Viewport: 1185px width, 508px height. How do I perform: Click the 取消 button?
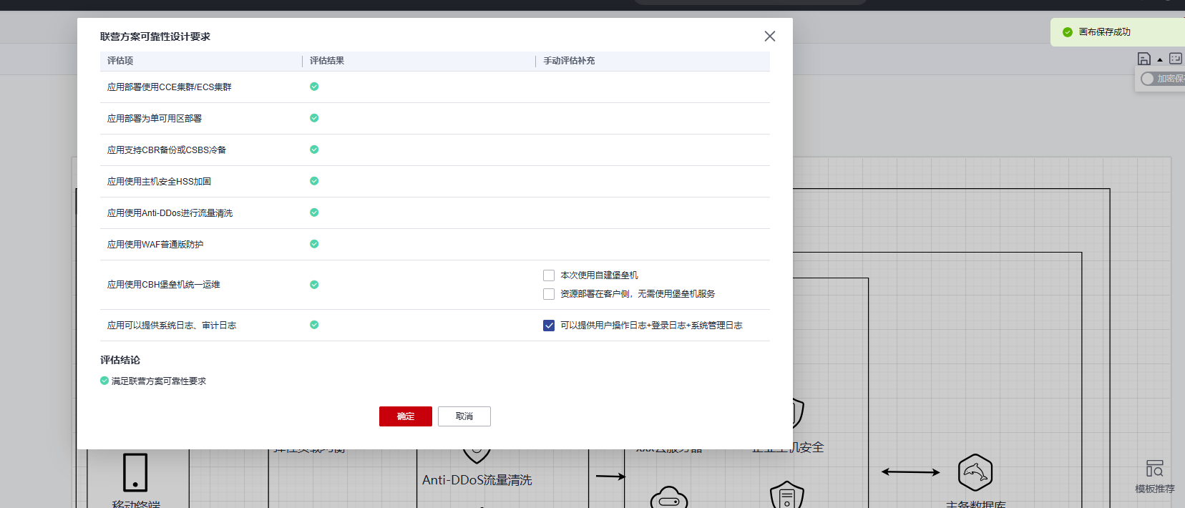click(x=464, y=416)
